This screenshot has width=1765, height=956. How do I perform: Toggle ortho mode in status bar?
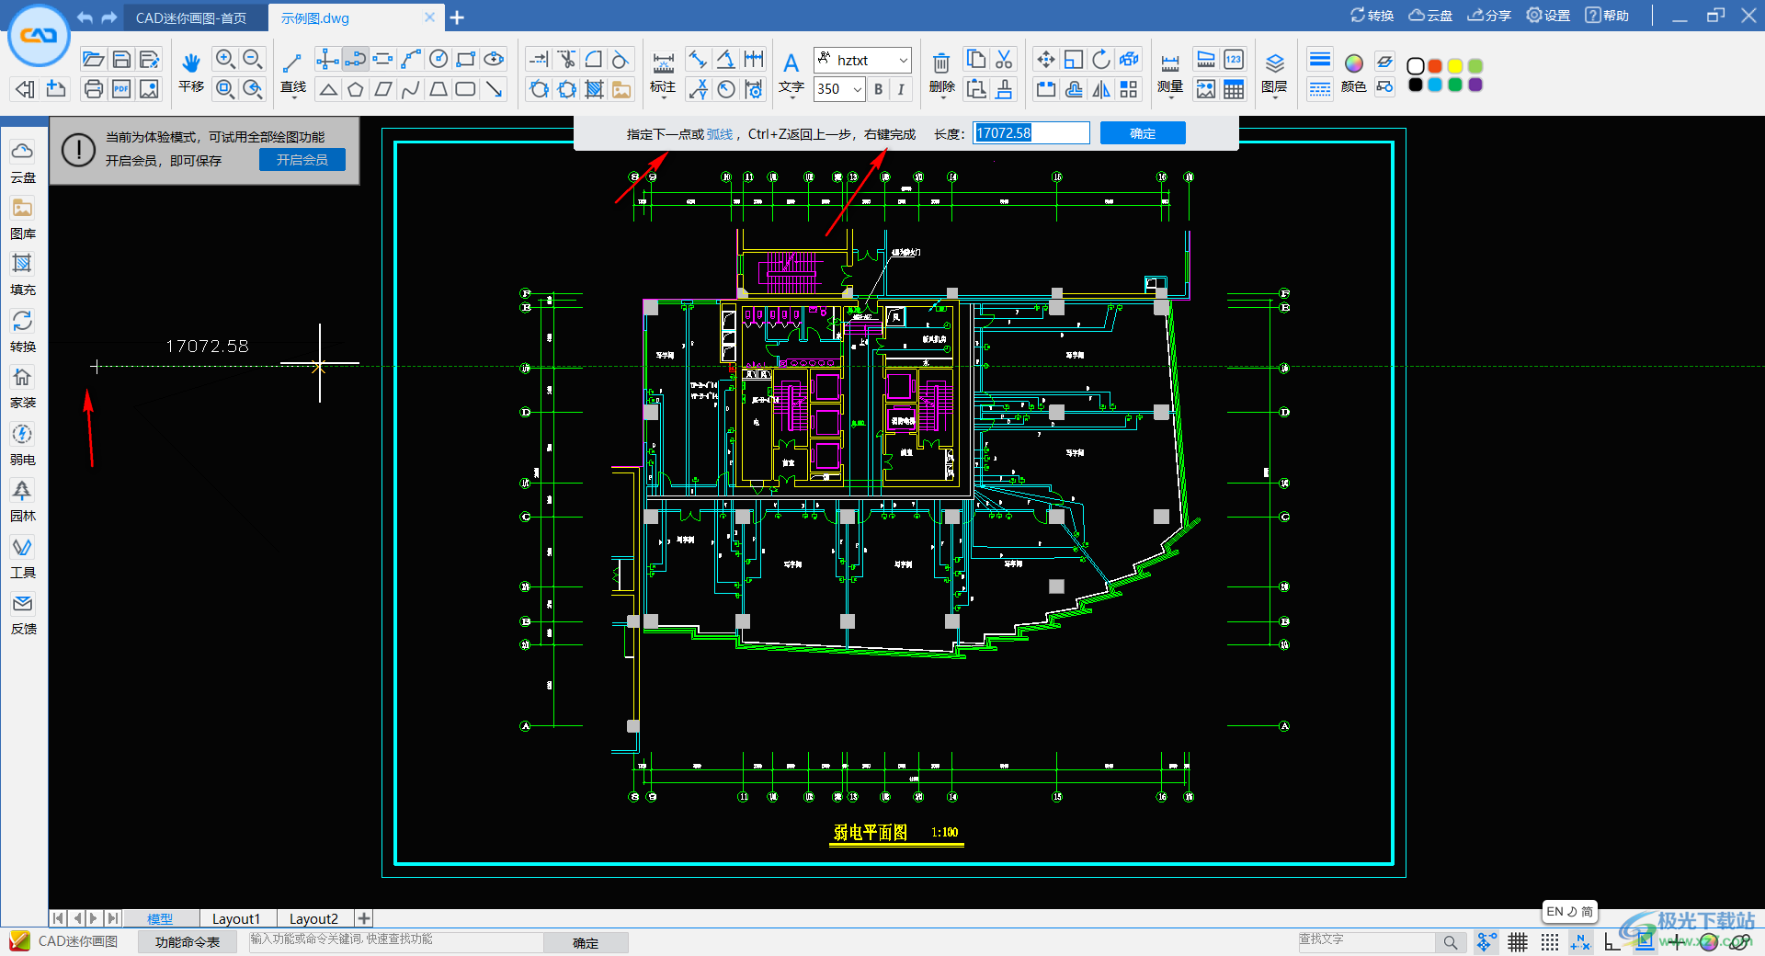click(1612, 942)
